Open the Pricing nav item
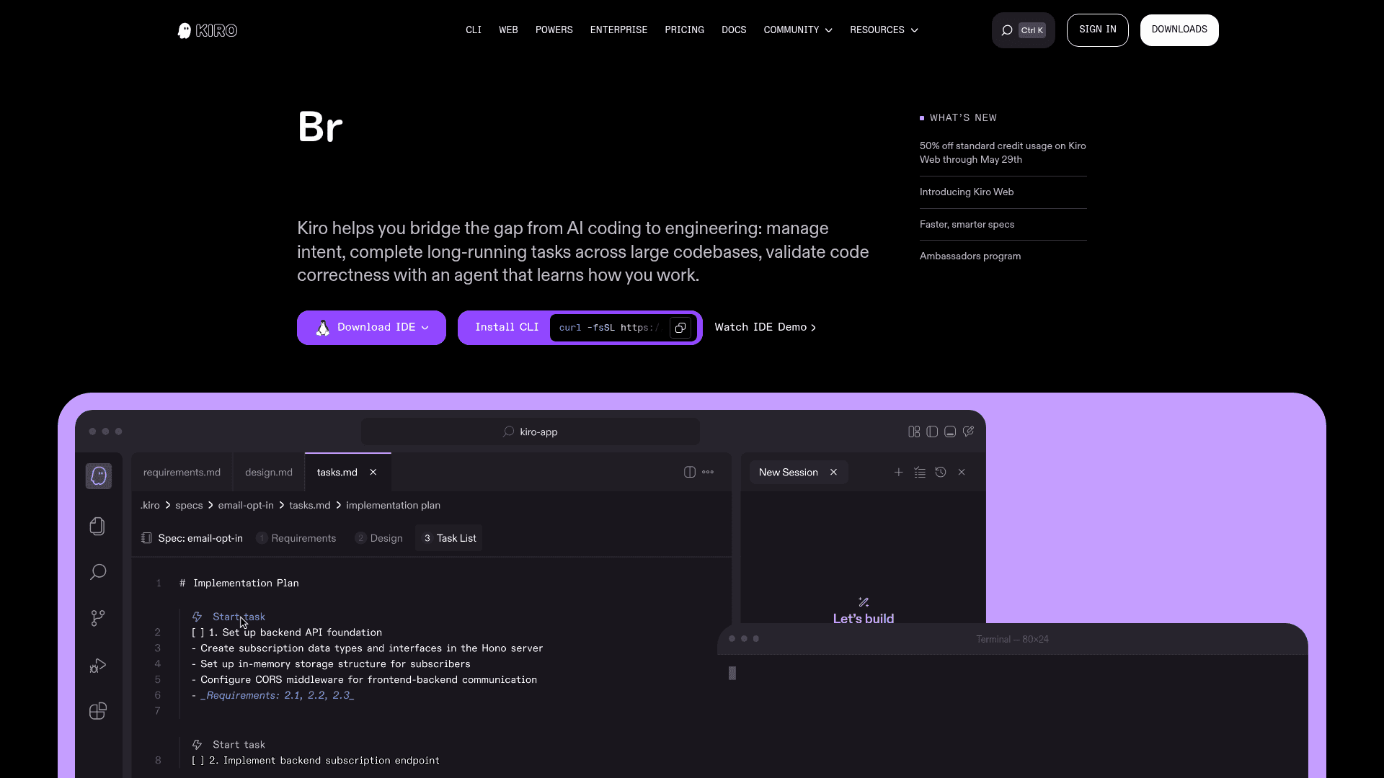Screen dimensions: 1384x778 pos(685,30)
